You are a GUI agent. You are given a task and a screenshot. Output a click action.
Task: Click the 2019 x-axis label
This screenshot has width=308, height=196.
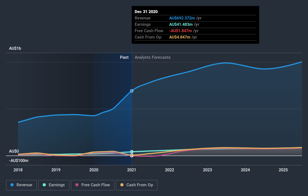[x=56, y=170]
